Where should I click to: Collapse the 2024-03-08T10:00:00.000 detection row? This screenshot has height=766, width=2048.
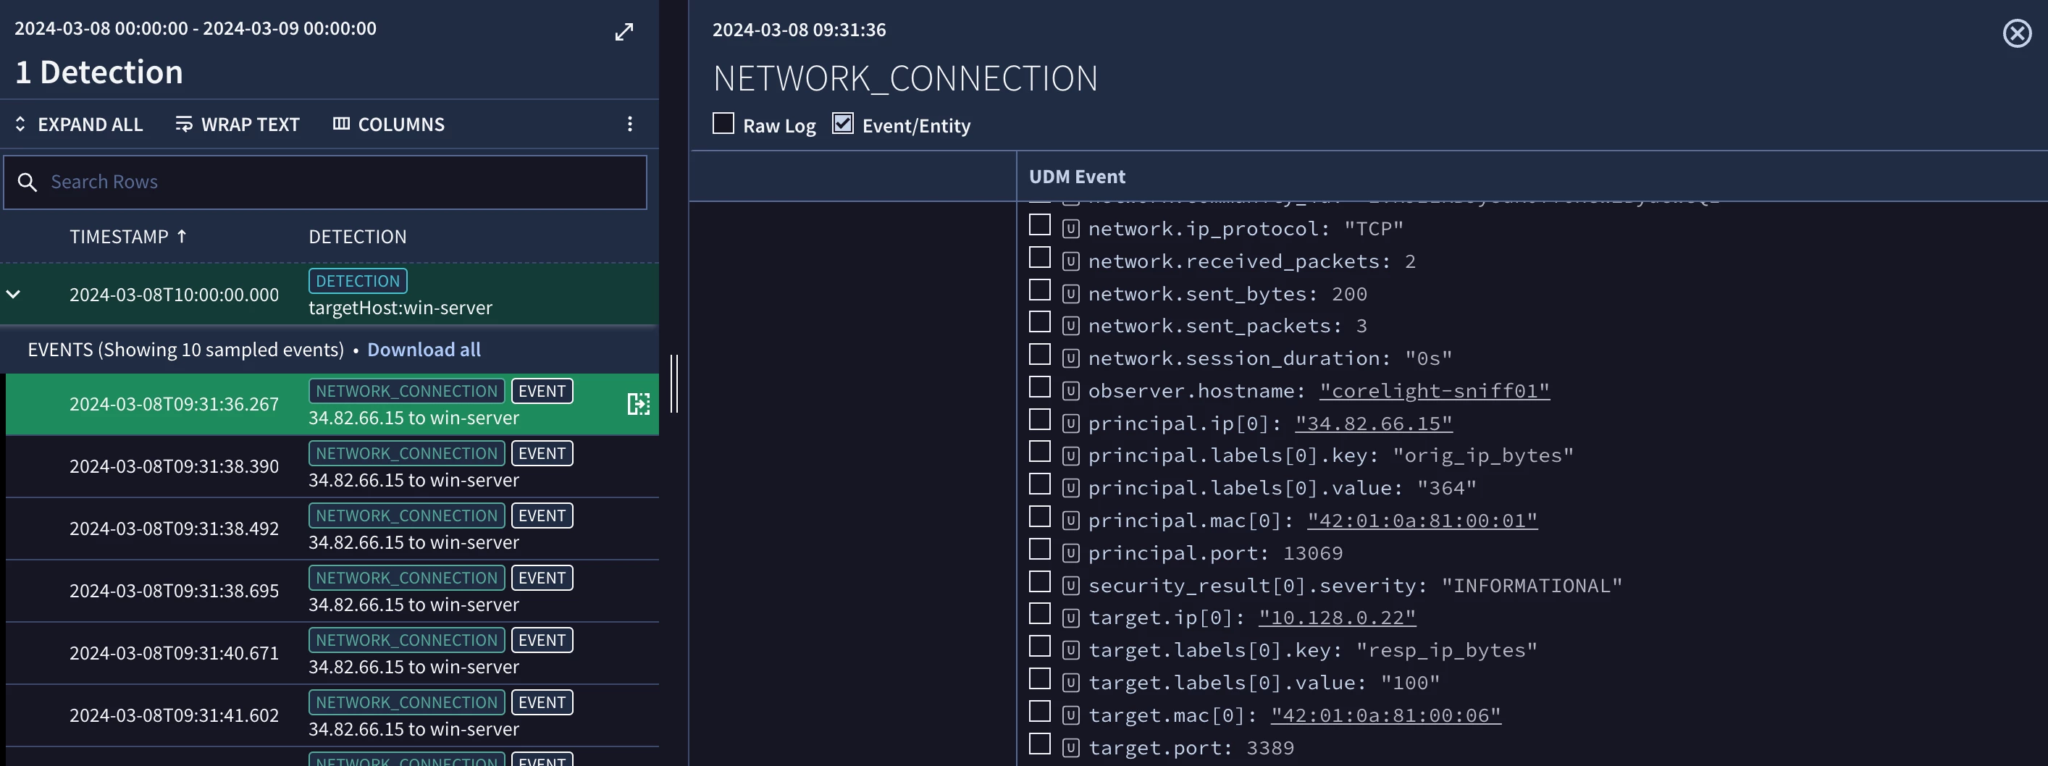point(14,294)
